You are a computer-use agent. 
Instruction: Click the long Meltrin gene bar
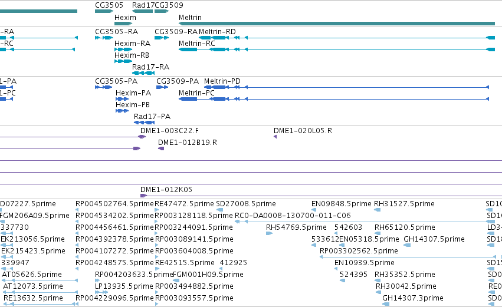point(337,24)
